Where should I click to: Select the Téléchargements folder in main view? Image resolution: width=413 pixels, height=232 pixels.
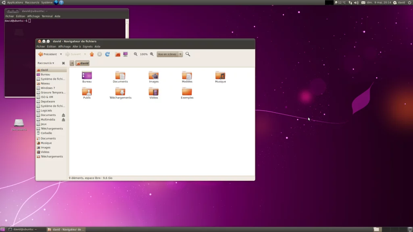pos(120,93)
